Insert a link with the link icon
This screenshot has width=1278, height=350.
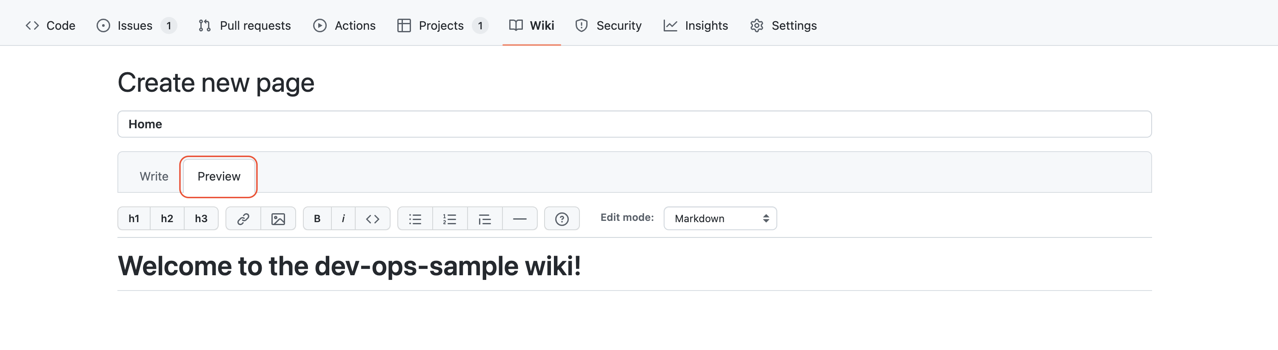(243, 219)
